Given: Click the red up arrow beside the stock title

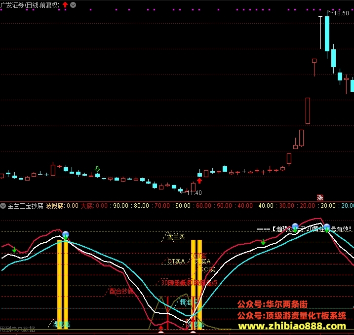Looking at the screenshot, I should point(65,5).
